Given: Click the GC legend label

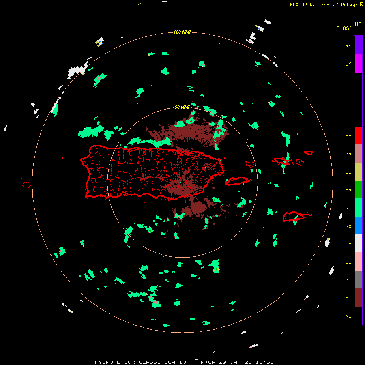Looking at the screenshot, I should 348,280.
